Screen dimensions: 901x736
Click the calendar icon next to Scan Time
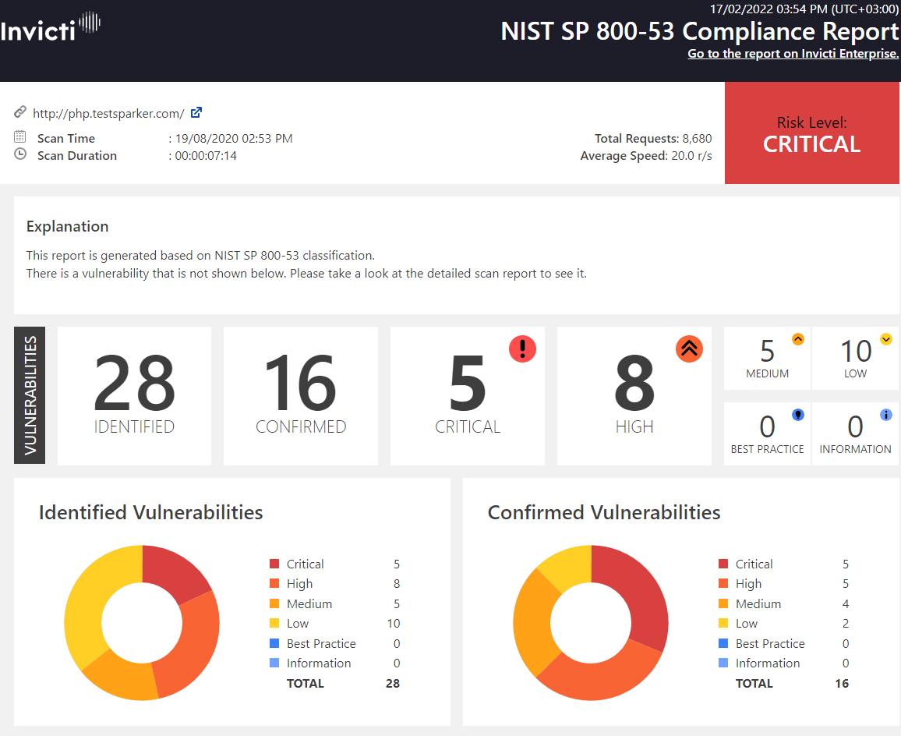point(20,137)
